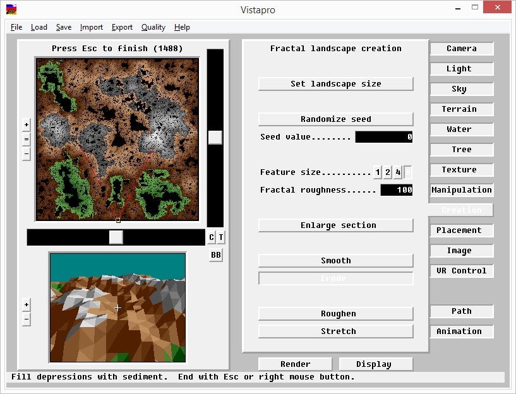
Task: Switch to the Tree panel
Action: tap(462, 150)
